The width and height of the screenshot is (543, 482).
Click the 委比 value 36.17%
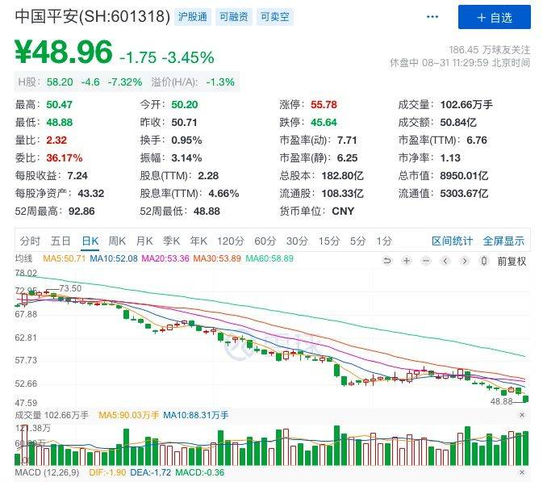pos(65,158)
